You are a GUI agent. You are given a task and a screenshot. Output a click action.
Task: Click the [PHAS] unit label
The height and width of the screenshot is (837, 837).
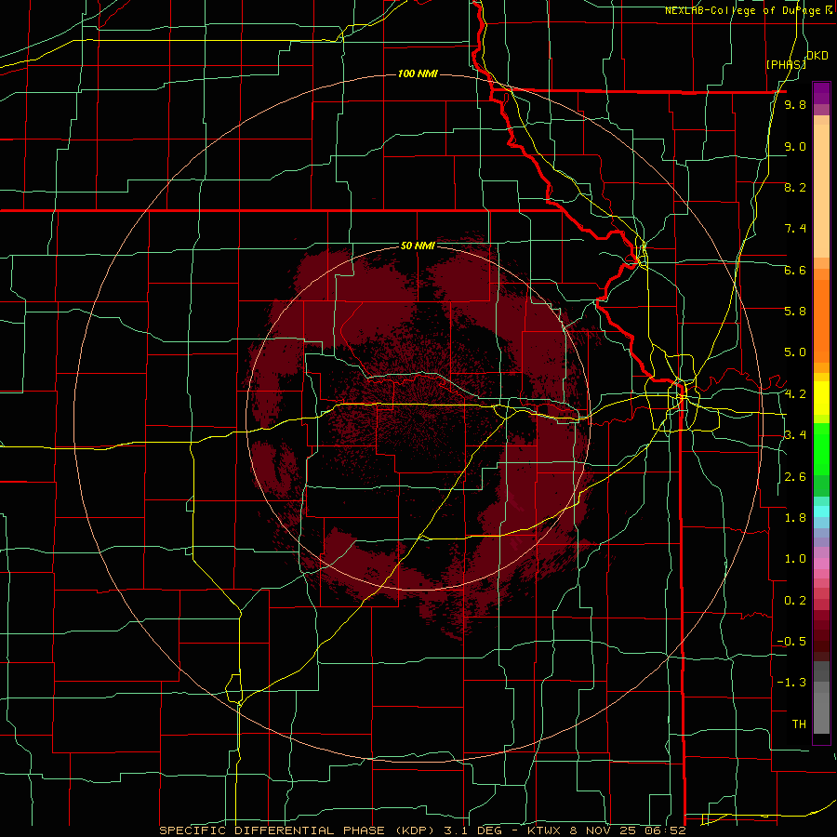coord(786,64)
